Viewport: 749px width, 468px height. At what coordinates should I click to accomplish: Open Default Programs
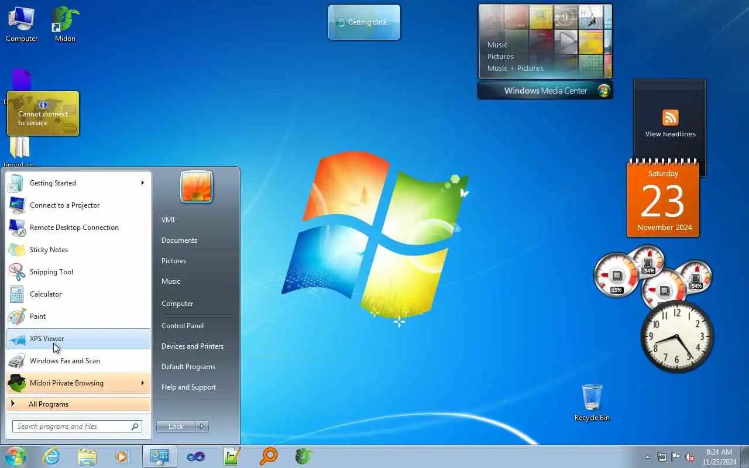[x=188, y=367]
